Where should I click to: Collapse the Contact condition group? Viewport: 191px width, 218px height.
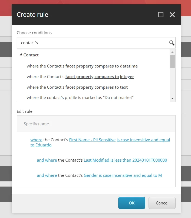(x=21, y=55)
